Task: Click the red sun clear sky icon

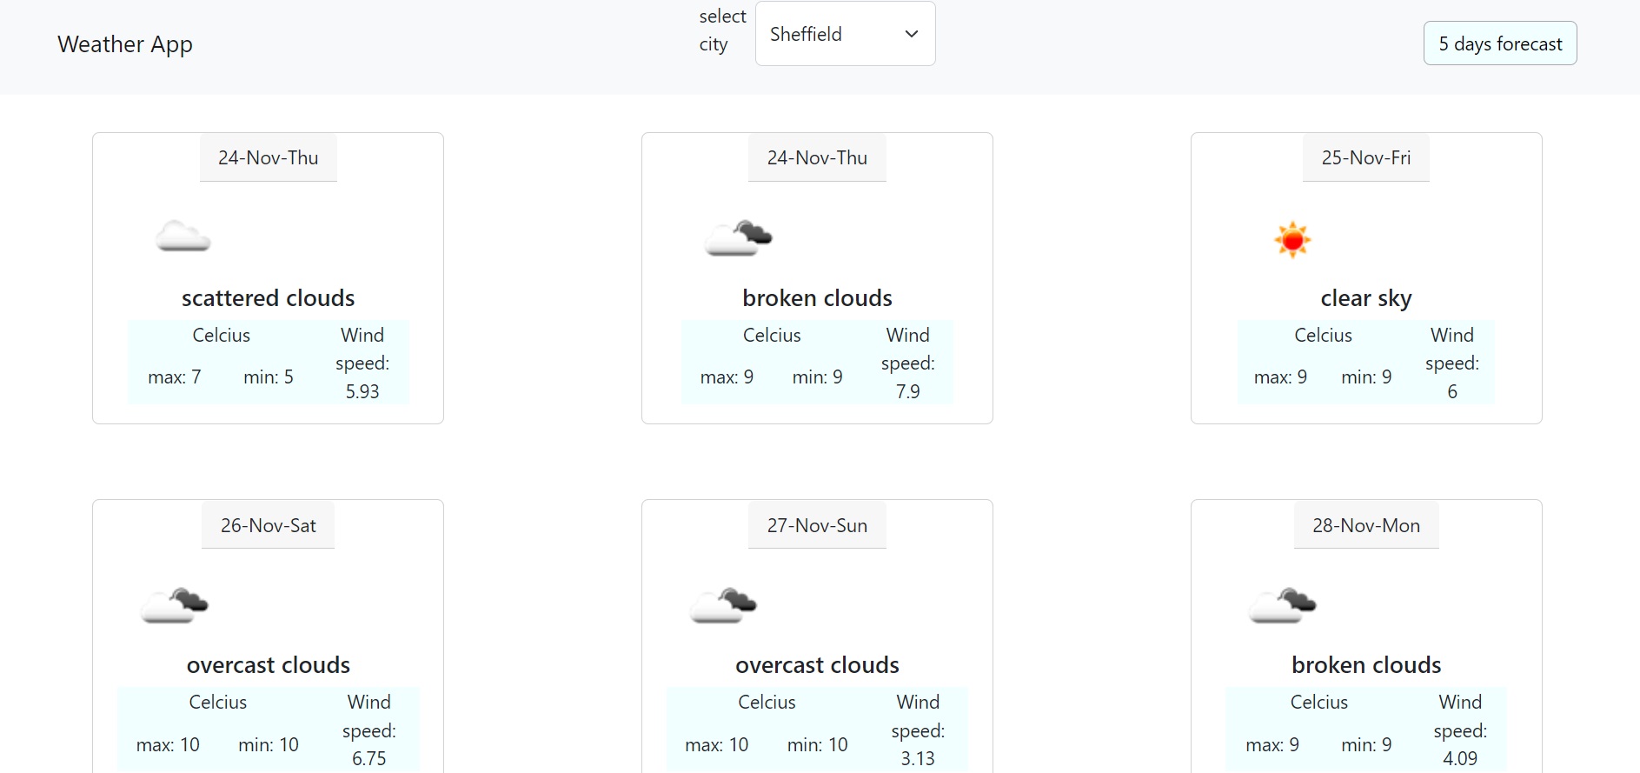Action: pos(1292,239)
